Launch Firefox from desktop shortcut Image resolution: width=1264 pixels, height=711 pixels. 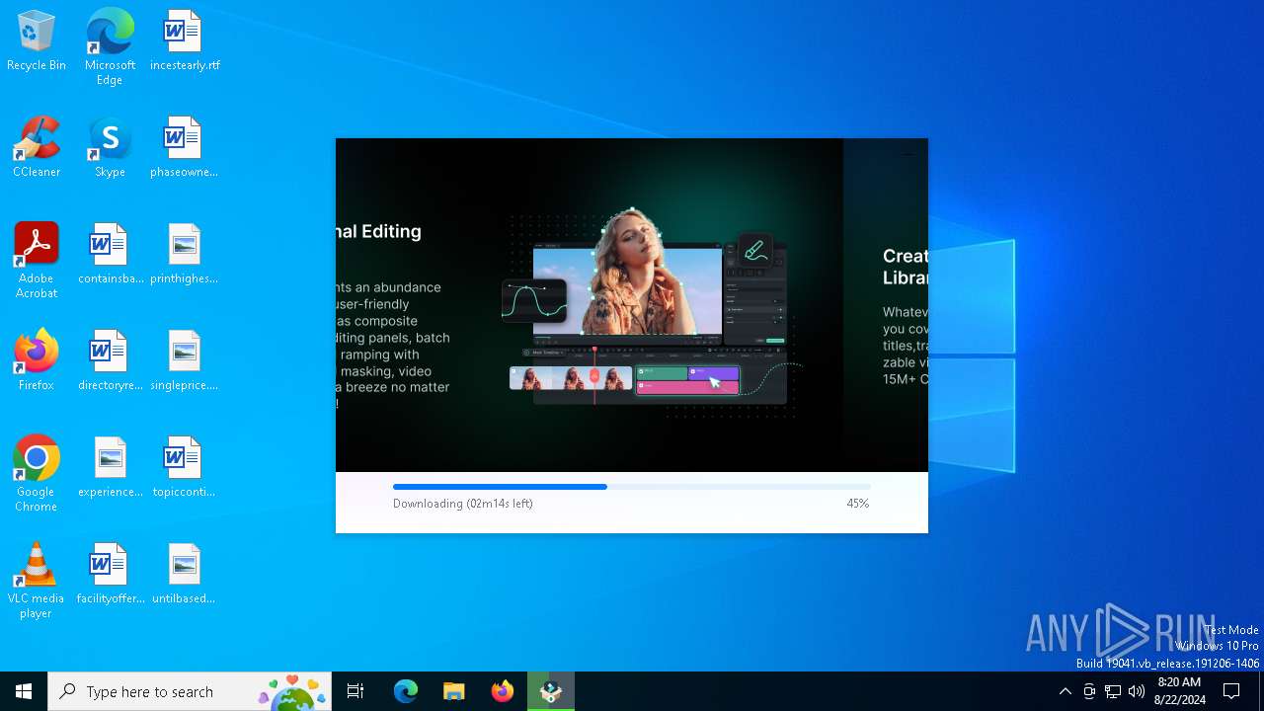[37, 361]
